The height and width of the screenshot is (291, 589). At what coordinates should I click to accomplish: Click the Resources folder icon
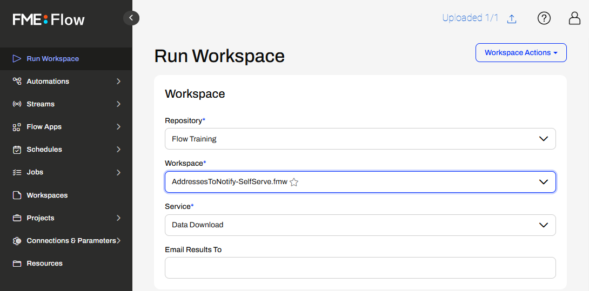(x=17, y=263)
